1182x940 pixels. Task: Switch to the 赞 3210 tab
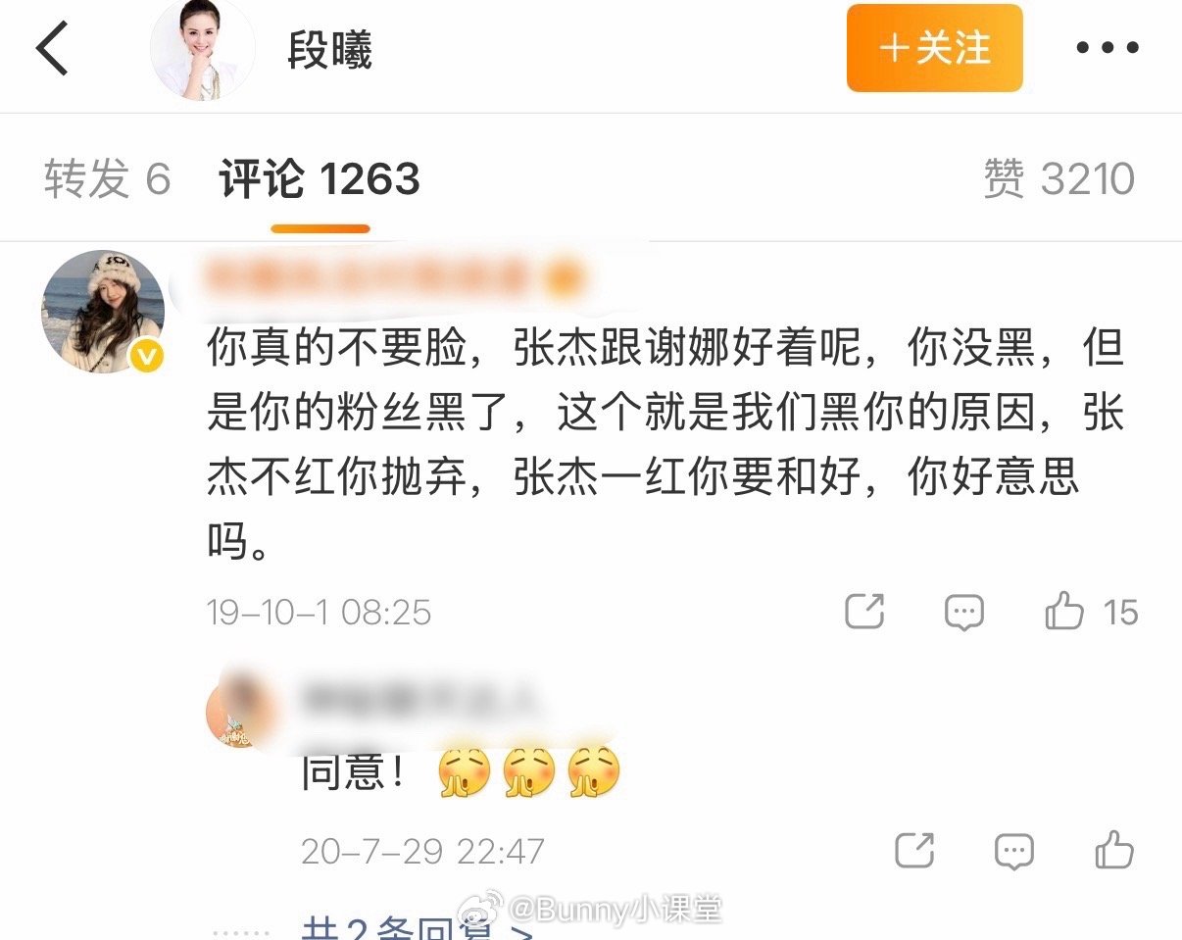[1059, 178]
